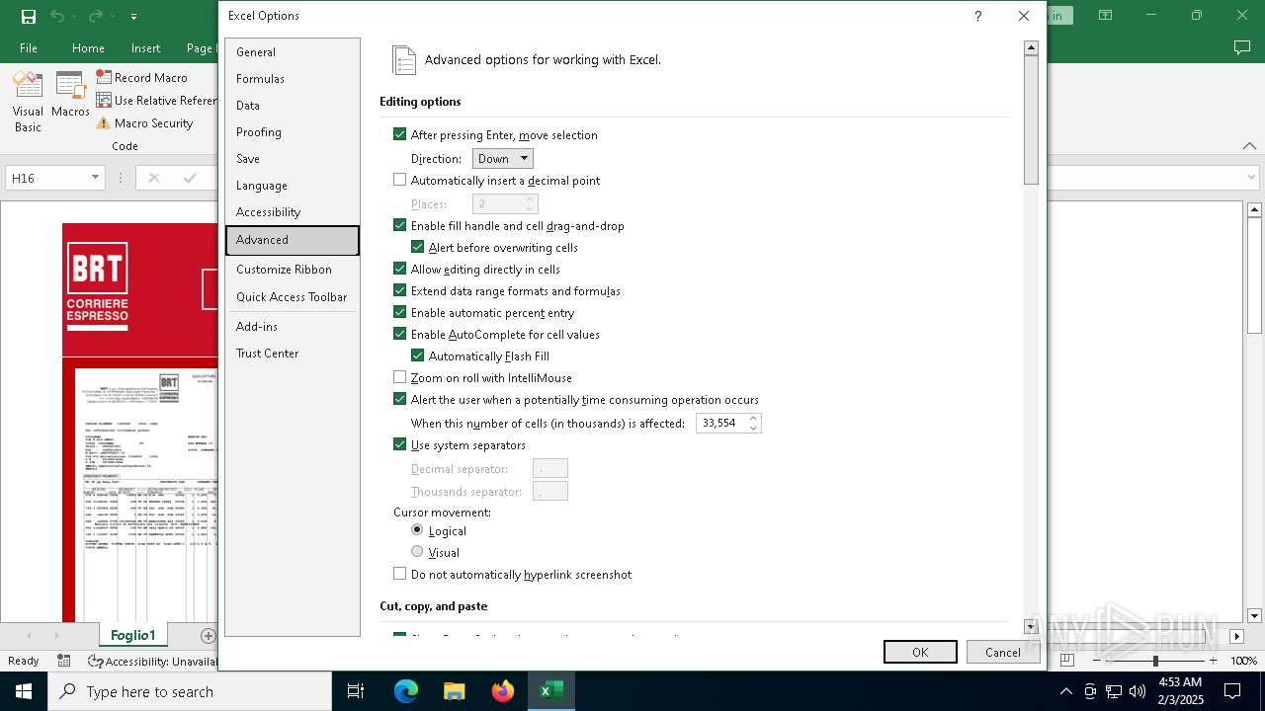Viewport: 1265px width, 711px height.
Task: Select Quick Access Toolbar category
Action: pyautogui.click(x=293, y=297)
